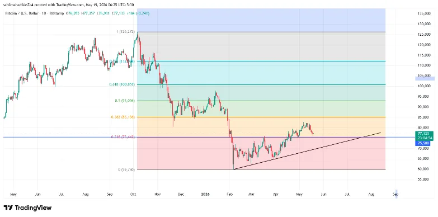The height and width of the screenshot is (217, 438).
Task: Click the open value O76,955 in the legend
Action: [73, 13]
